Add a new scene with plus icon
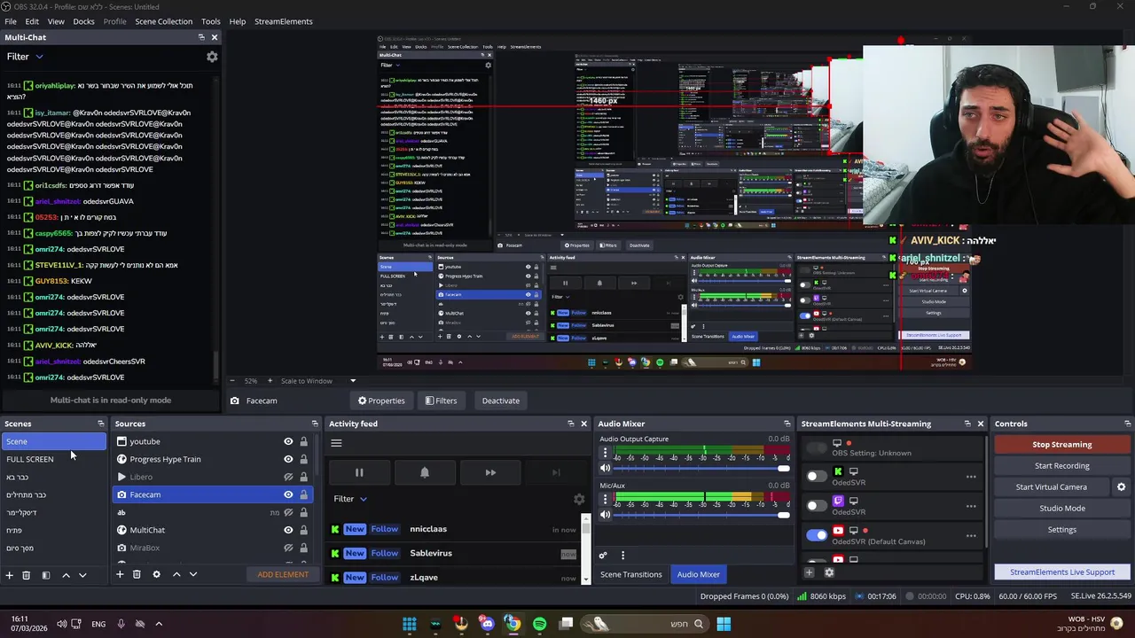The image size is (1135, 638). click(10, 575)
